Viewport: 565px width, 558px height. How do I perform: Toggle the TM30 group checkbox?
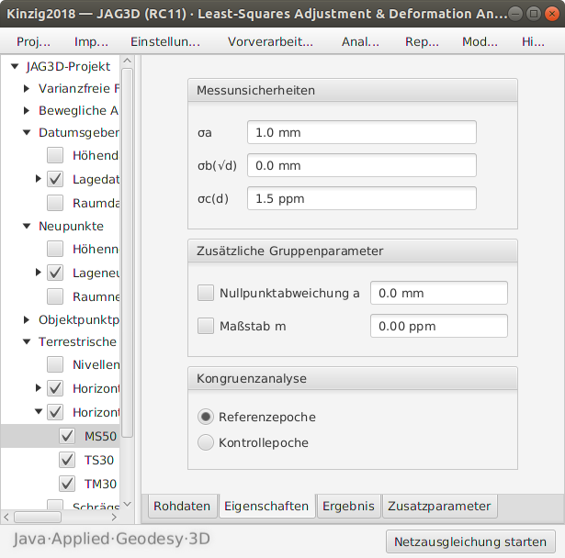tap(67, 484)
